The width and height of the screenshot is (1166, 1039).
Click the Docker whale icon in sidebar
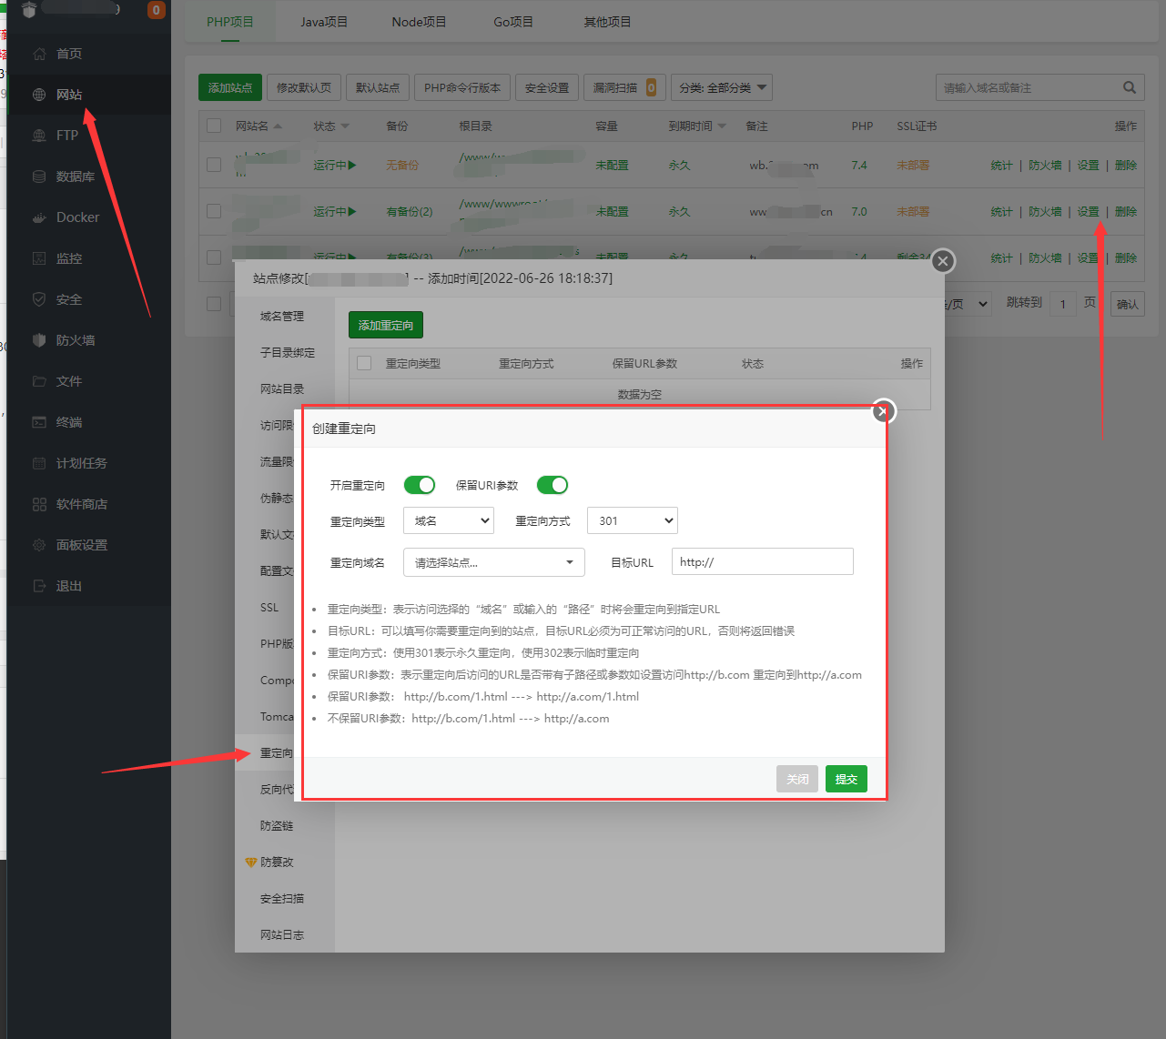(39, 217)
